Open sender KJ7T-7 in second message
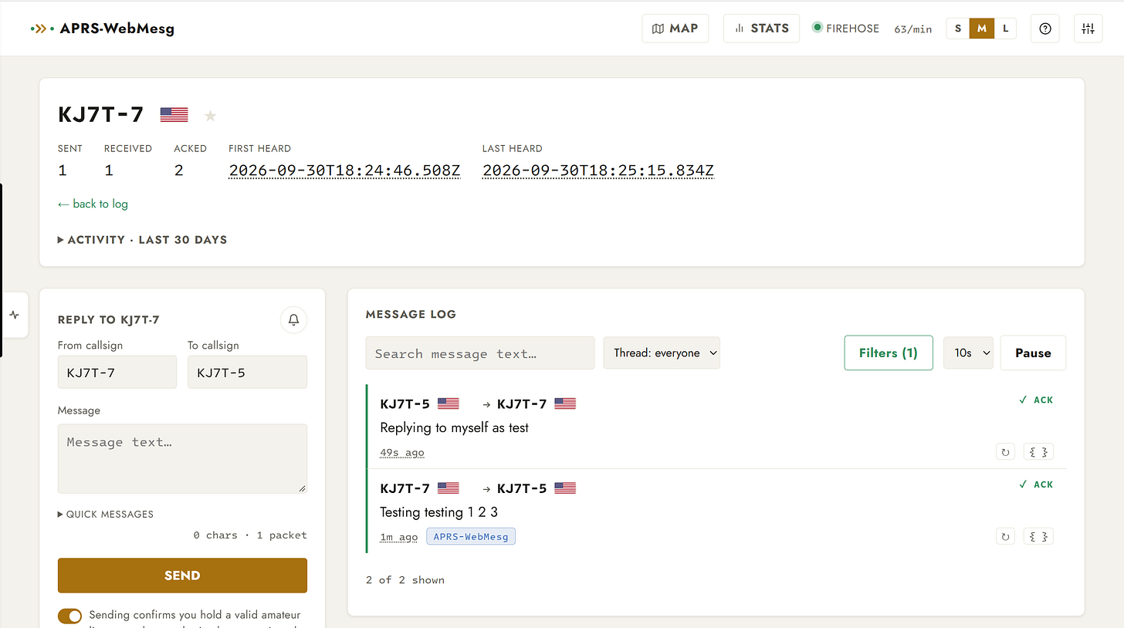1124x628 pixels. 405,488
